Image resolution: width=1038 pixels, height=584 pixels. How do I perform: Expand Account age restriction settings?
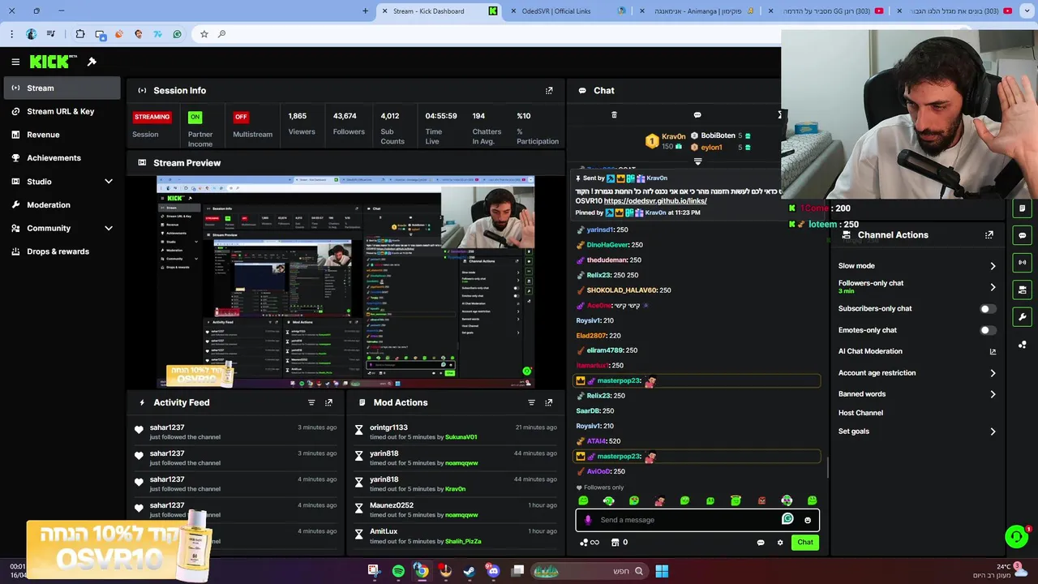click(993, 373)
